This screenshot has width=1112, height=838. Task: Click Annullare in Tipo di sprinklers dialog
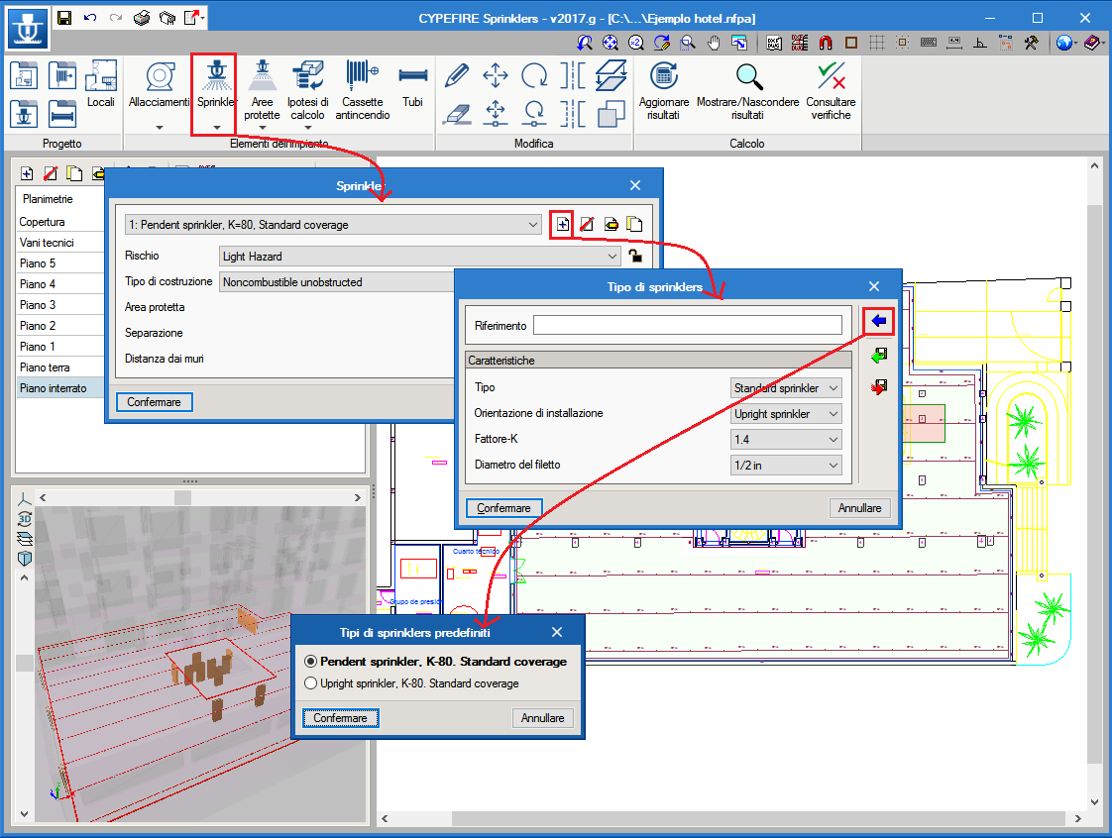coord(859,507)
